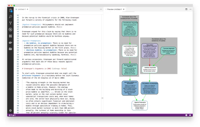Open More Actions menu of the left editor group
The image size is (200, 127).
(x=101, y=9)
